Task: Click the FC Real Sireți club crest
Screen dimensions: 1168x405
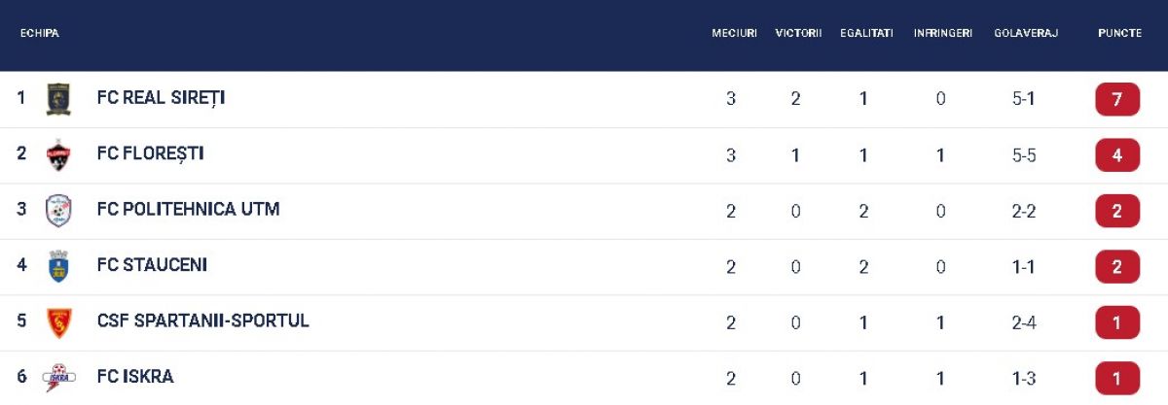Action: coord(58,99)
